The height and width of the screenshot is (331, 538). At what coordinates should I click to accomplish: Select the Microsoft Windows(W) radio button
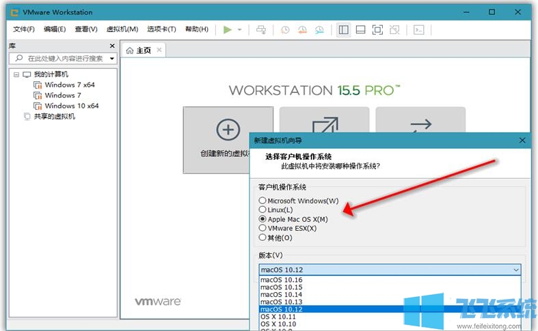point(263,201)
